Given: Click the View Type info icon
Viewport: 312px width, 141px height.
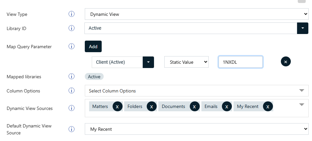Looking at the screenshot, I should click(x=71, y=14).
